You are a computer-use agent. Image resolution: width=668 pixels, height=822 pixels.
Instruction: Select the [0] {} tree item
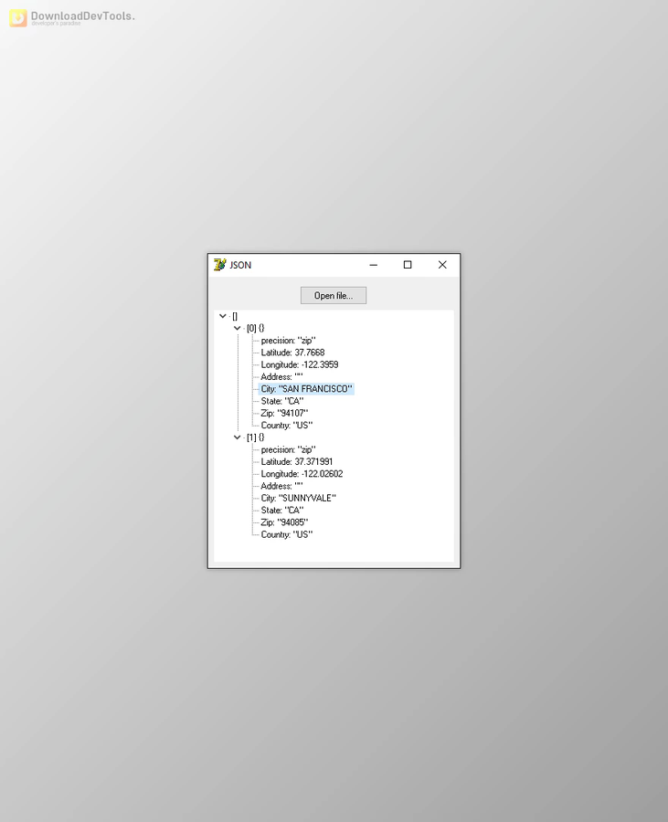255,328
